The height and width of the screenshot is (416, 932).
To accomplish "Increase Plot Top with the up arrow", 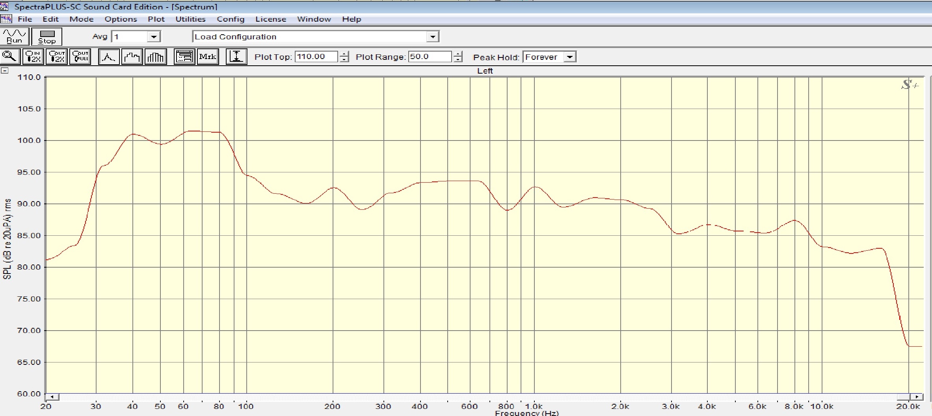I will point(344,54).
